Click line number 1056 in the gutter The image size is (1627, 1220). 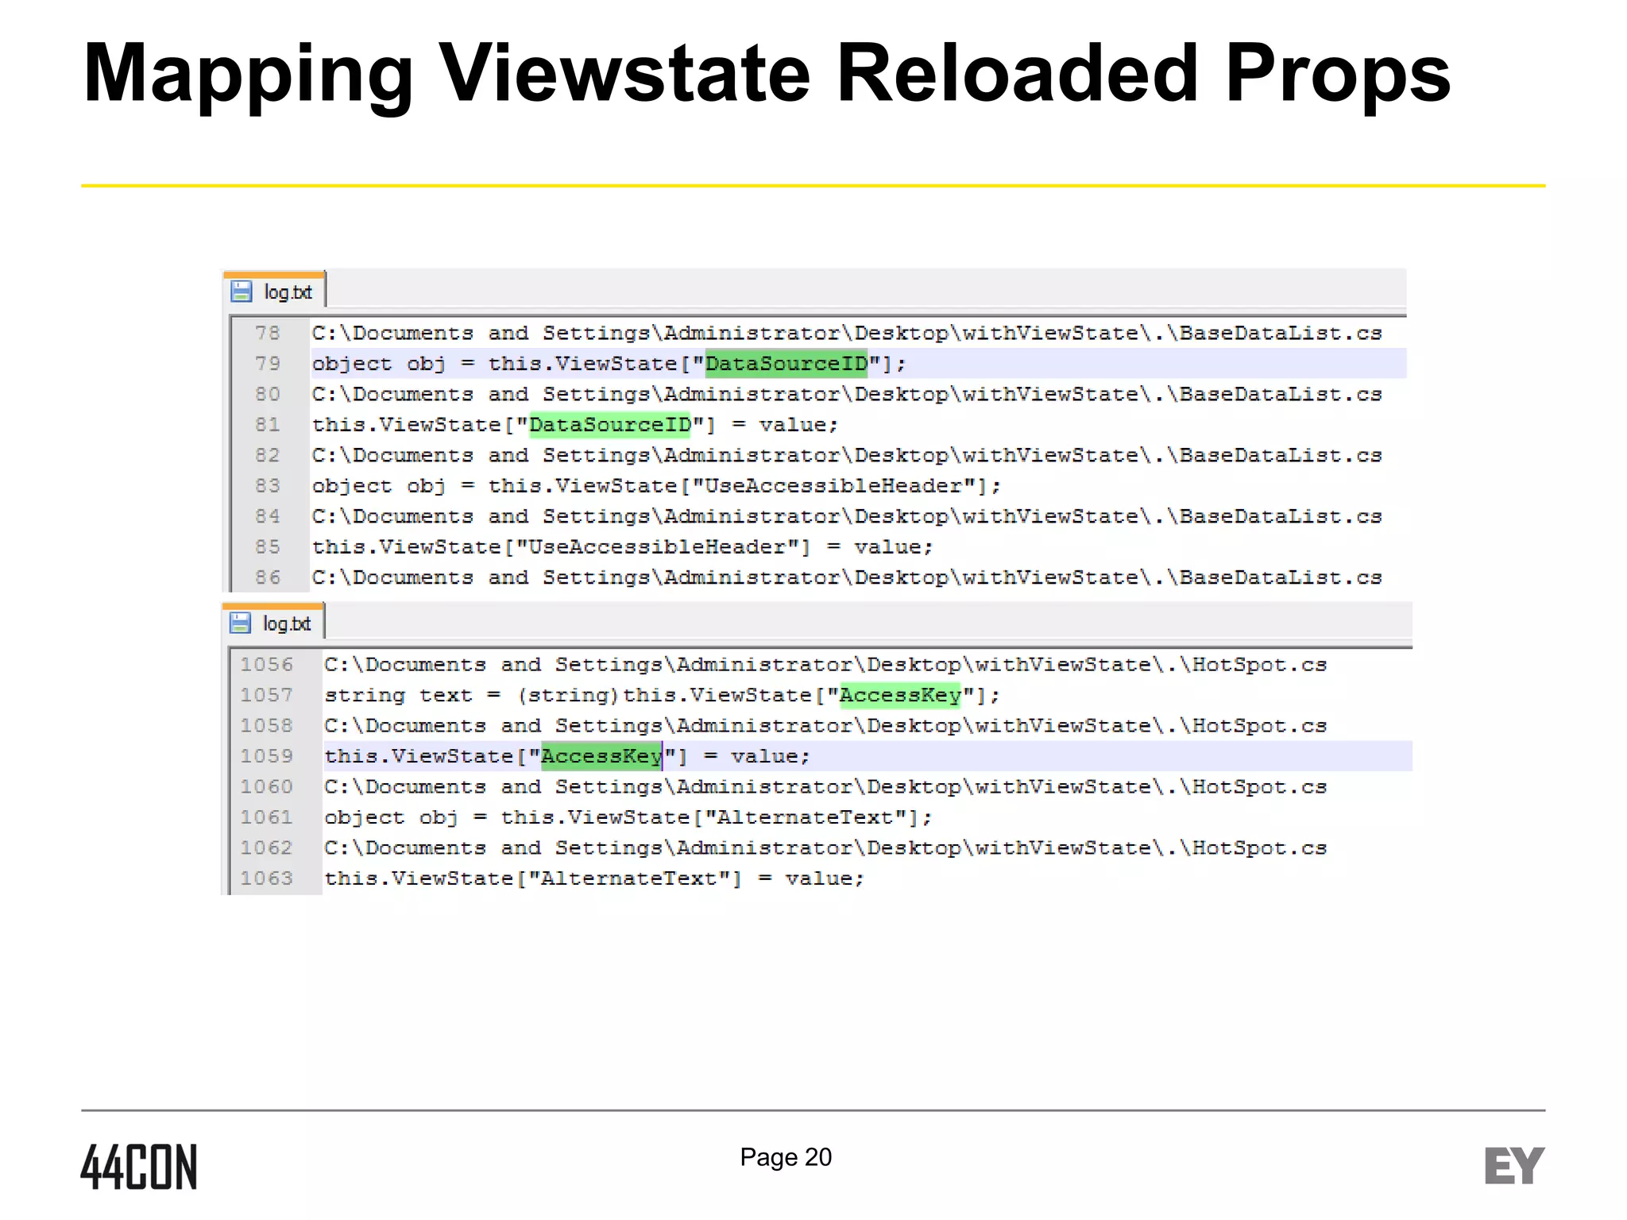pyautogui.click(x=267, y=664)
